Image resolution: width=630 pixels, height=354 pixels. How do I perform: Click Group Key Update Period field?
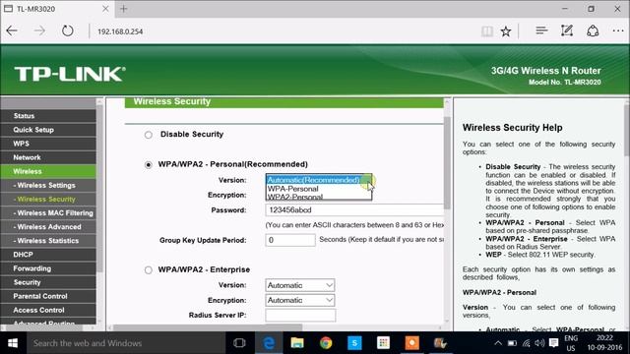pos(290,240)
